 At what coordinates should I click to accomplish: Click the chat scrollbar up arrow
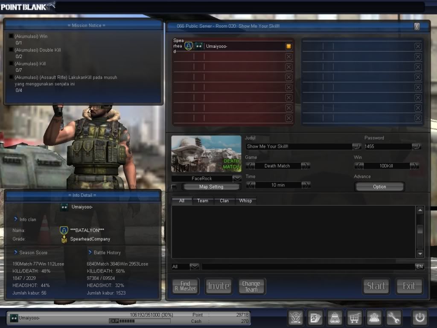click(420, 210)
